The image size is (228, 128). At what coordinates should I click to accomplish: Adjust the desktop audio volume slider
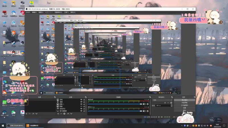[x=115, y=104]
